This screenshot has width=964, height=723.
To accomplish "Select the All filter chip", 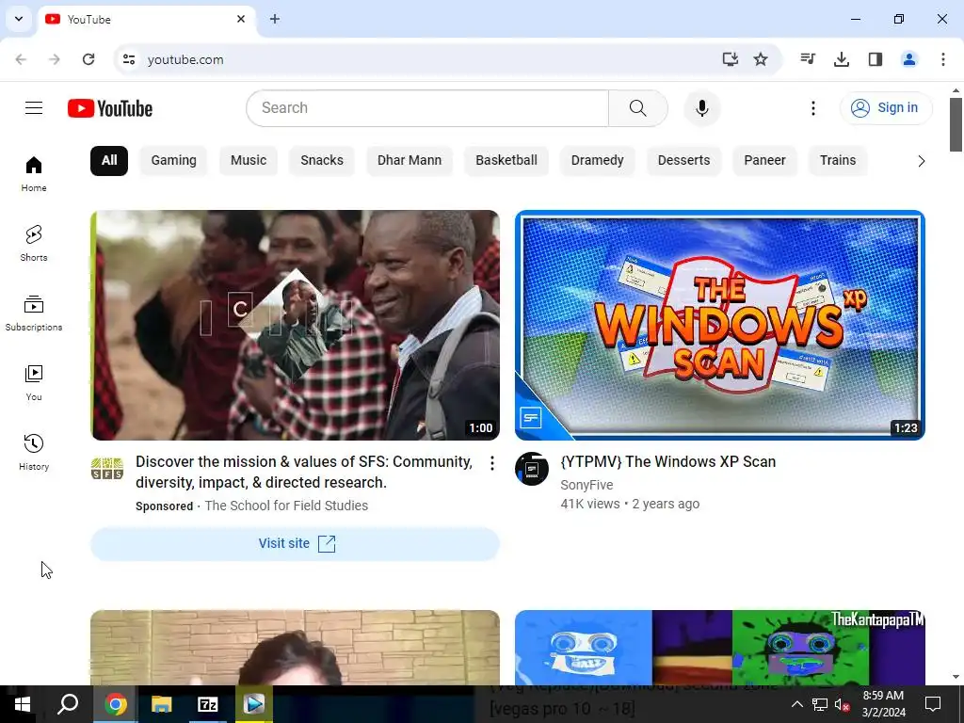I will click(x=109, y=160).
